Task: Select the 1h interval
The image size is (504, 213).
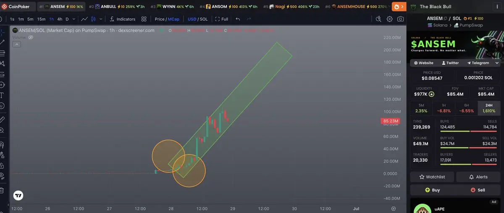Action: (x=51, y=19)
